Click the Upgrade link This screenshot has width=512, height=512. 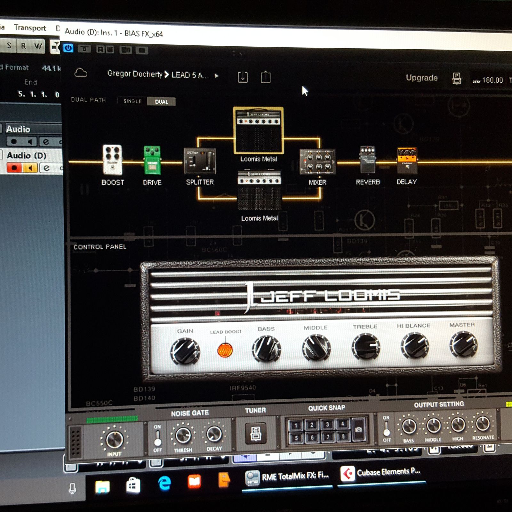pos(421,78)
